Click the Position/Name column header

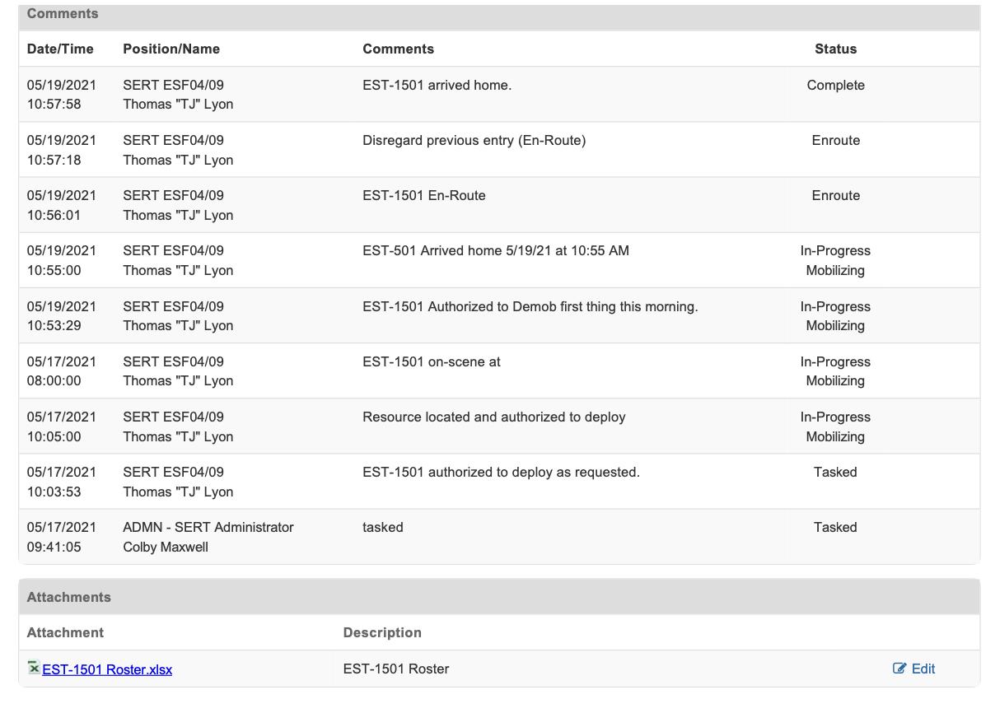(171, 49)
